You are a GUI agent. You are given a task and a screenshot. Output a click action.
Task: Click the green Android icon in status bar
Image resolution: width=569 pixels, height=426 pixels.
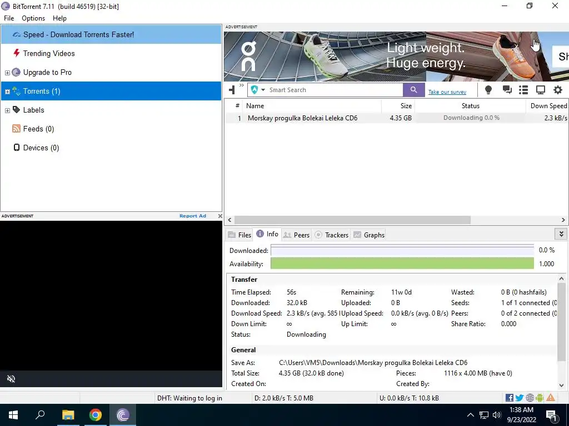point(540,398)
